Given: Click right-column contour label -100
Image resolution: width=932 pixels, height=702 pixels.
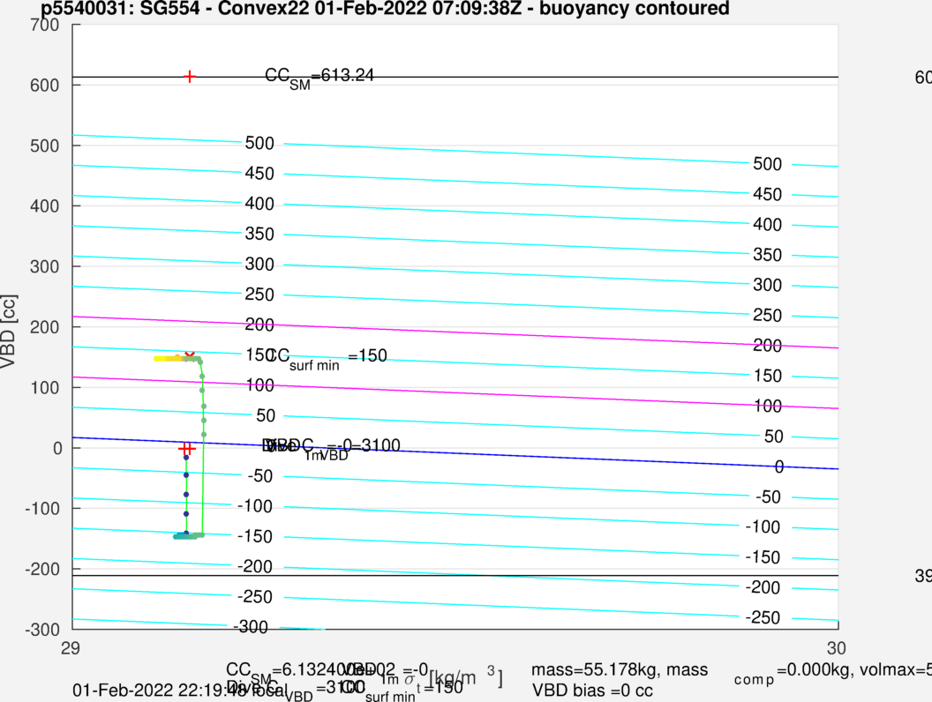Looking at the screenshot, I should [763, 526].
